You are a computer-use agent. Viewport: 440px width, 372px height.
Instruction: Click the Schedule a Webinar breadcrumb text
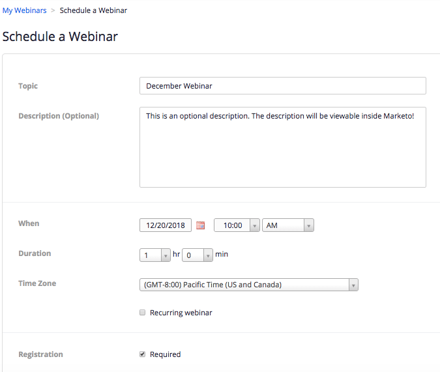pos(93,10)
